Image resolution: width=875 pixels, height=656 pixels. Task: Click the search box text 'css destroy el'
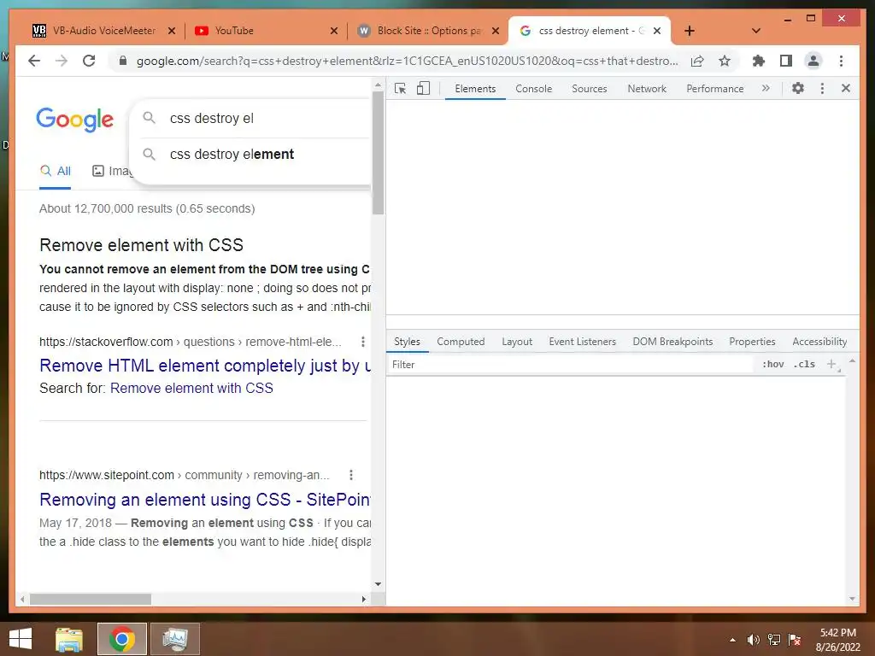click(212, 118)
